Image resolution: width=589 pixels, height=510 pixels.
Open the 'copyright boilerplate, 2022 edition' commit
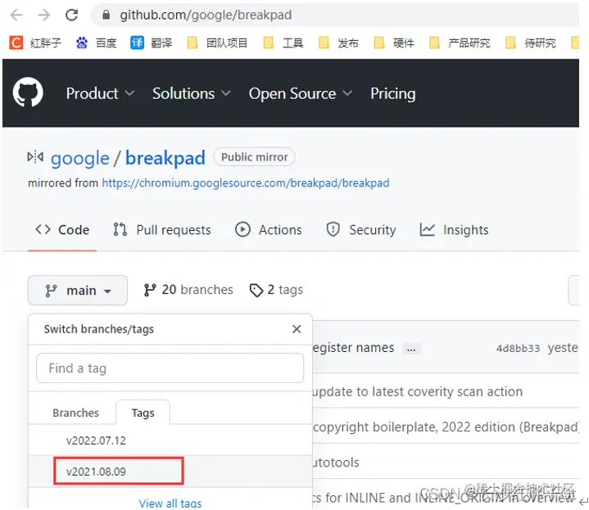446,427
